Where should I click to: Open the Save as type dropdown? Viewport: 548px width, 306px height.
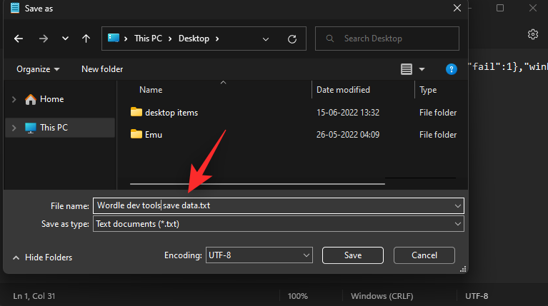[x=279, y=224]
